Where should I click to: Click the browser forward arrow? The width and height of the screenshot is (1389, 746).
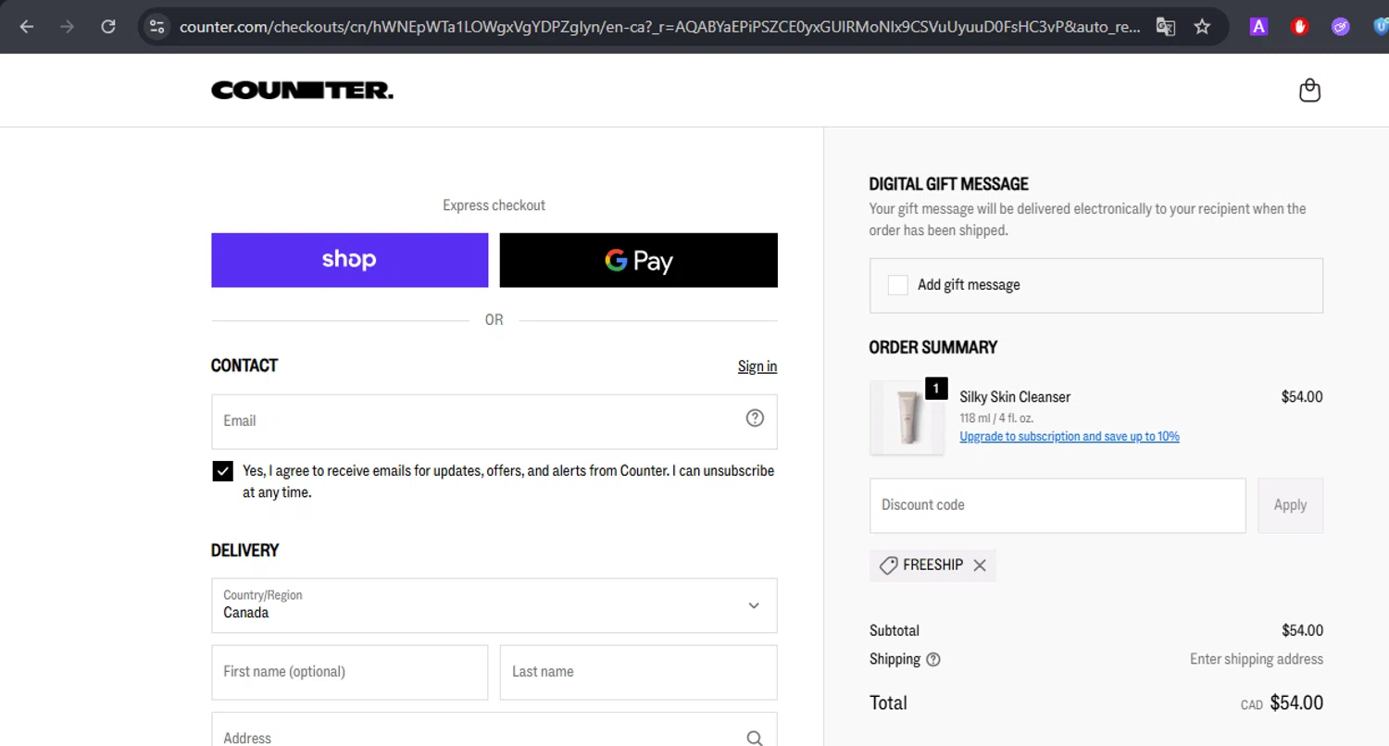point(67,27)
